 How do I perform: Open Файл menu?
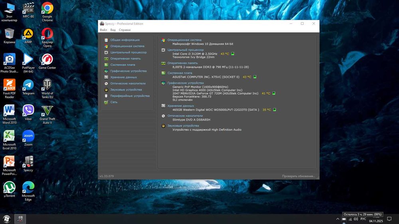(x=103, y=30)
